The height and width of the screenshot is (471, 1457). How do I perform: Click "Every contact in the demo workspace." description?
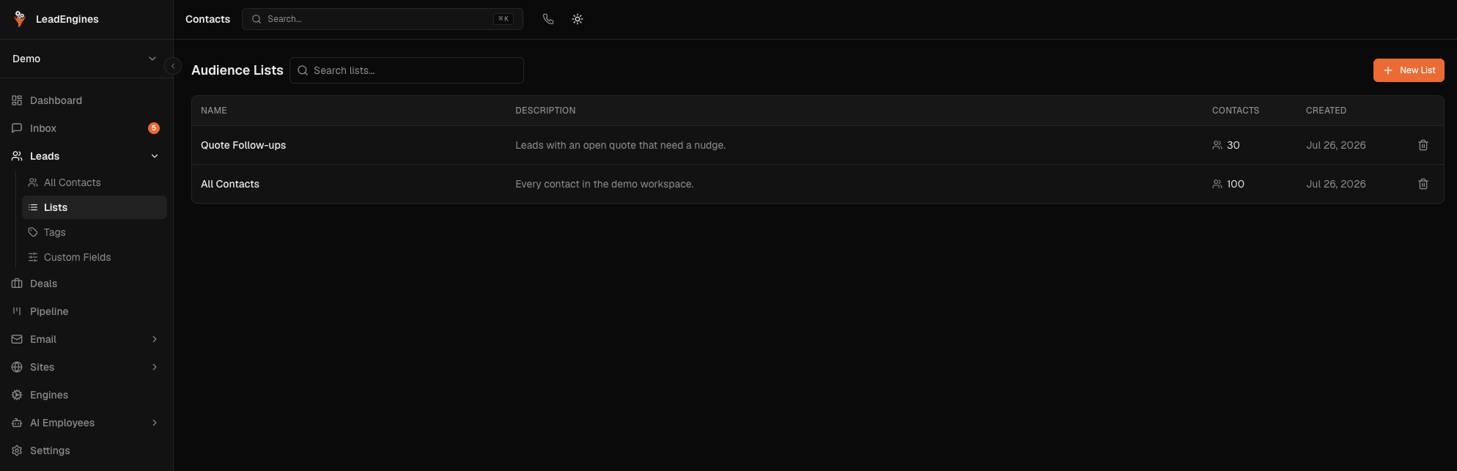coord(605,184)
